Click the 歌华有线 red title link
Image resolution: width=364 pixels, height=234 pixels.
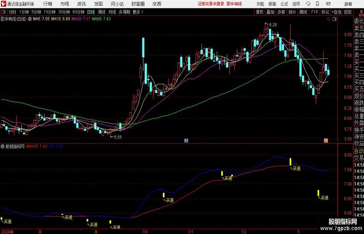coord(234,4)
